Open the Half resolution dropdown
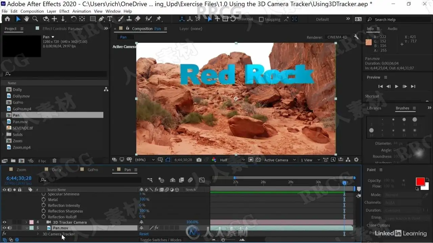Screen dimensions: 433x243 (x=232, y=160)
